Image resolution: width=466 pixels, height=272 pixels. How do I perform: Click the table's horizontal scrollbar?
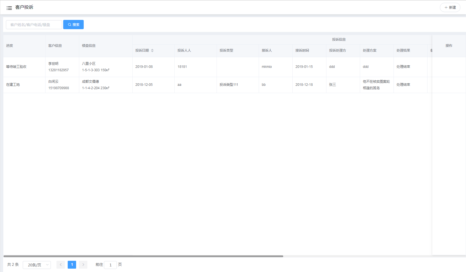(x=143, y=256)
